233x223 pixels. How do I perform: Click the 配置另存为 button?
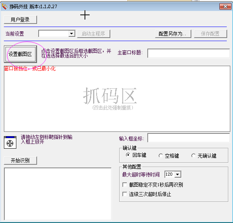pos(173,34)
